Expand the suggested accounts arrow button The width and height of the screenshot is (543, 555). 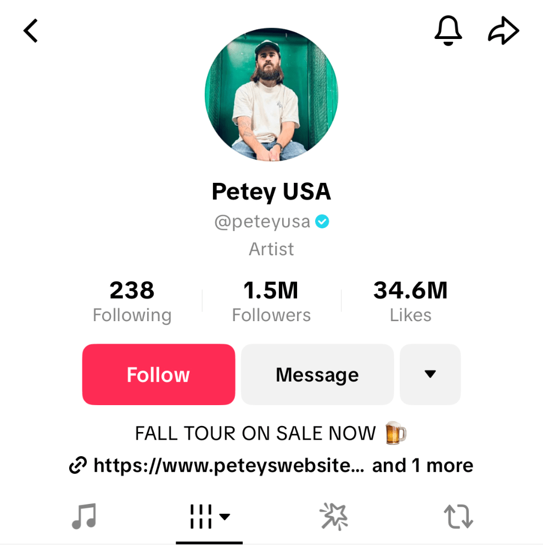pyautogui.click(x=430, y=374)
